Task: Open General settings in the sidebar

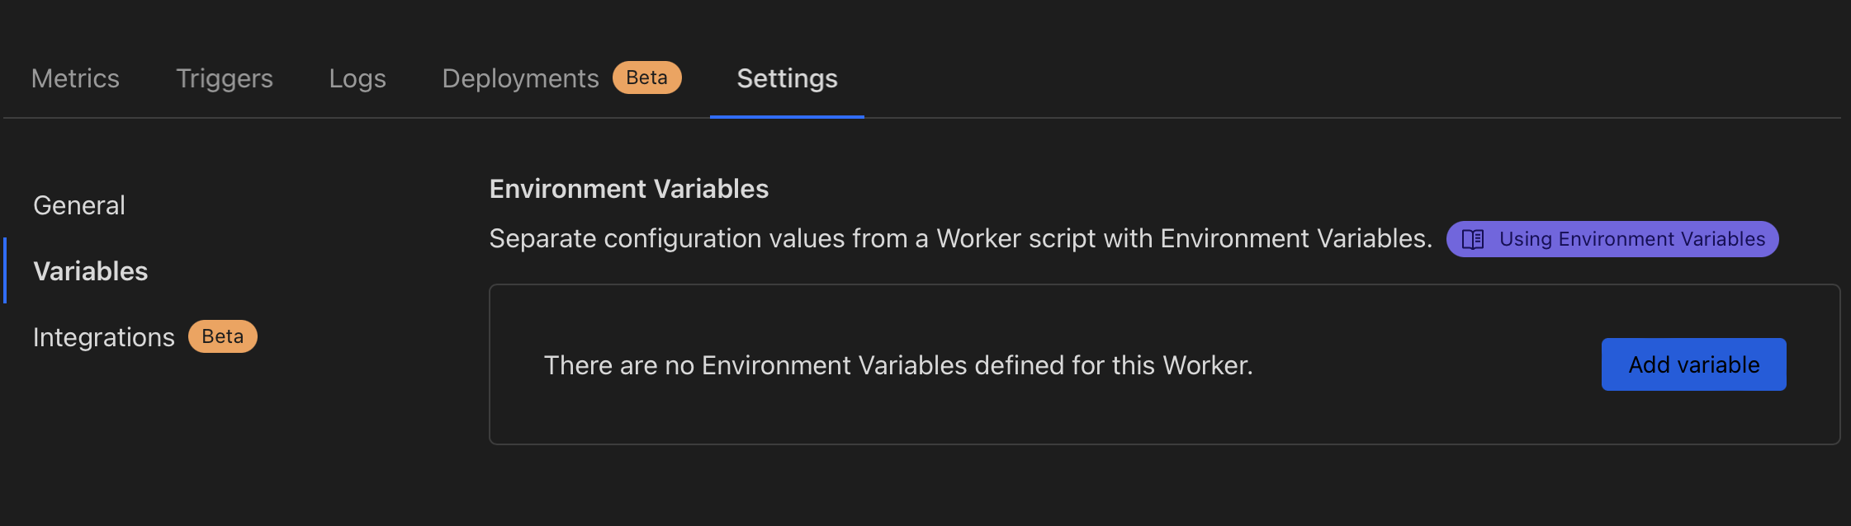Action: 79,205
